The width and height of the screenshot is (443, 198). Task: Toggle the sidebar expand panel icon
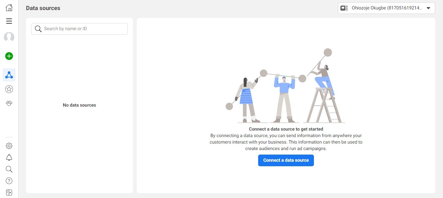tap(9, 192)
